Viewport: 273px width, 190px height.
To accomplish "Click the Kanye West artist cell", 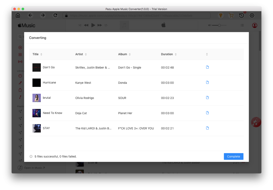I will pos(83,83).
